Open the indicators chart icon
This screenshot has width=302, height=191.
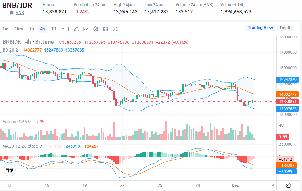coord(86,29)
